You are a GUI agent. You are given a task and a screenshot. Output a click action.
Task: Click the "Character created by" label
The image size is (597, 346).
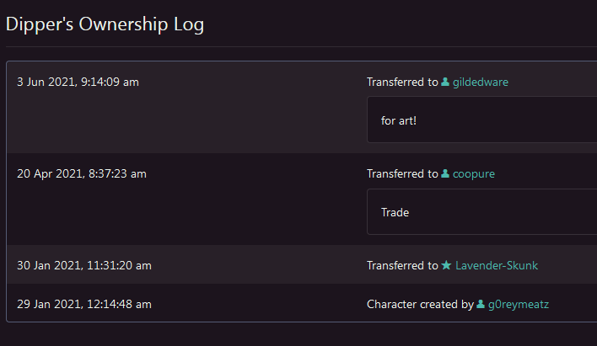pos(420,305)
